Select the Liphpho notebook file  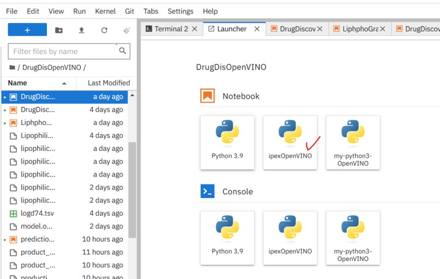click(x=65, y=123)
